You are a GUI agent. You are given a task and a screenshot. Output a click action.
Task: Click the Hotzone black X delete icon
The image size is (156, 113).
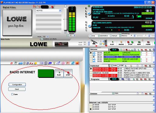coord(150,50)
